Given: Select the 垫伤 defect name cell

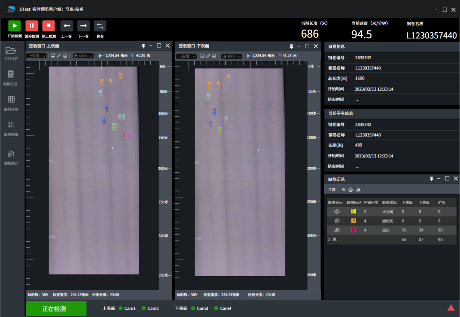Looking at the screenshot, I should (386, 230).
